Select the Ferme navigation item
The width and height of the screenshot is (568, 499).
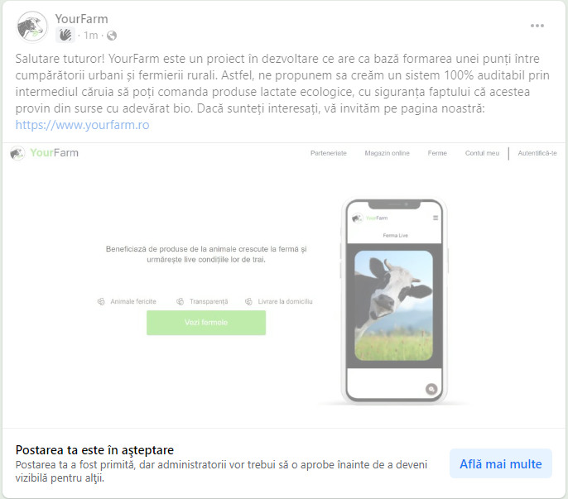click(437, 153)
